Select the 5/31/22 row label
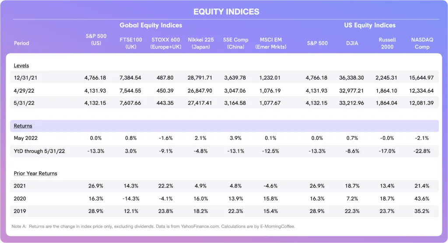The width and height of the screenshot is (448, 243). pos(24,103)
